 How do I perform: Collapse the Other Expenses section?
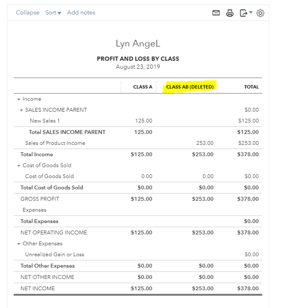point(19,244)
